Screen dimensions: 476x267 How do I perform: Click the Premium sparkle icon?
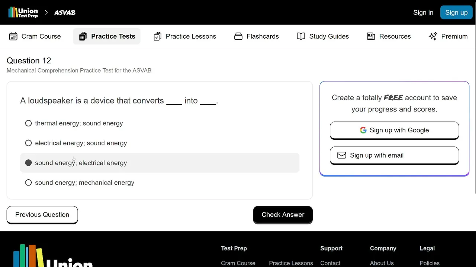point(433,36)
